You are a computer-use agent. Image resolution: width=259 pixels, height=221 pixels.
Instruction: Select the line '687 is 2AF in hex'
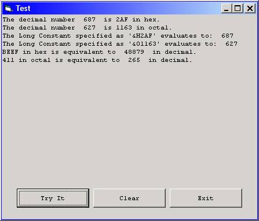pyautogui.click(x=81, y=20)
